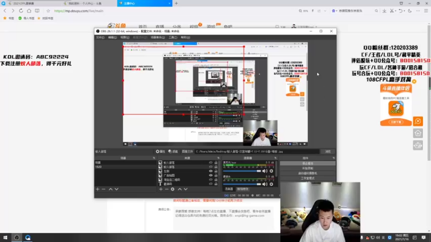This screenshot has width=431, height=242.
Task: Expand the browser address bar dropdown
Action: pyautogui.click(x=325, y=11)
